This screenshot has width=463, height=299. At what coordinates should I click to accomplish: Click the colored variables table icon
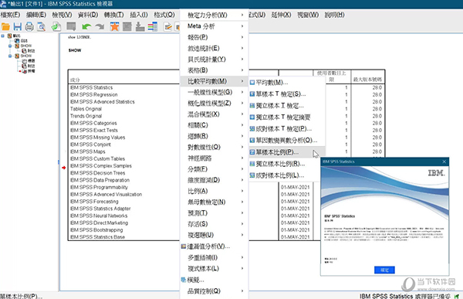point(153,26)
